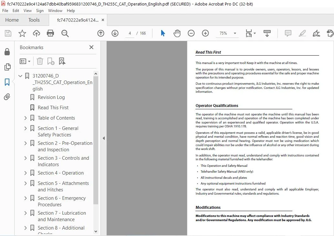334x236 pixels.
Task: Switch to the Tools tab
Action: coord(34,20)
